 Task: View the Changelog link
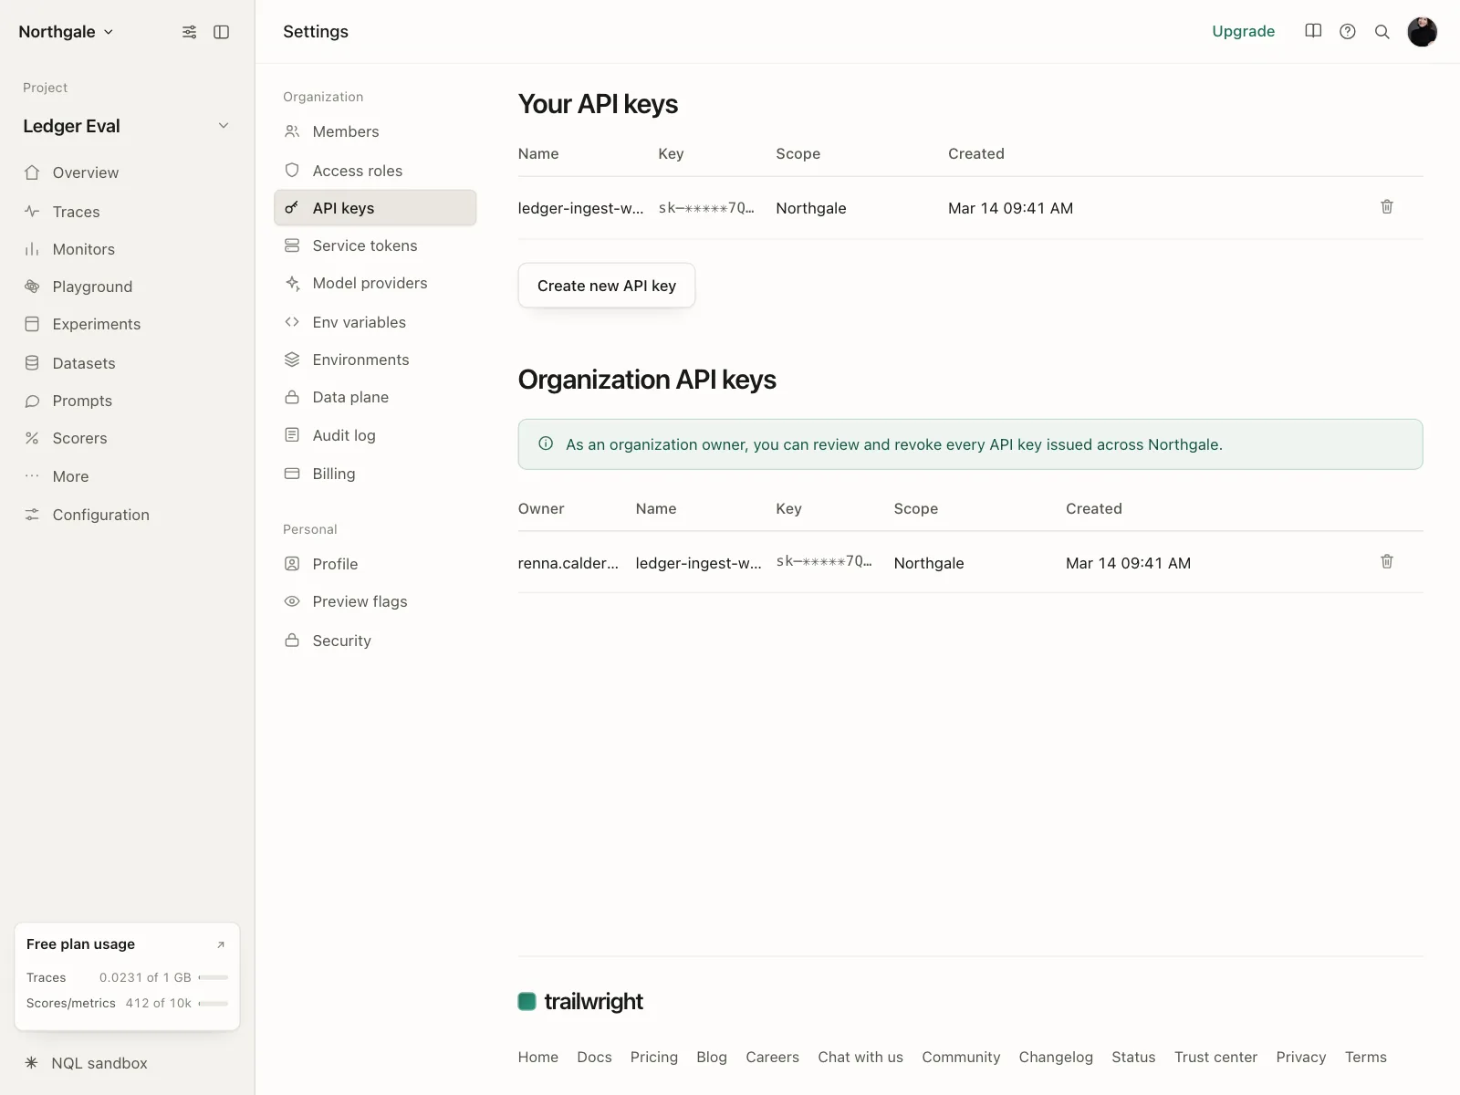[1056, 1057]
